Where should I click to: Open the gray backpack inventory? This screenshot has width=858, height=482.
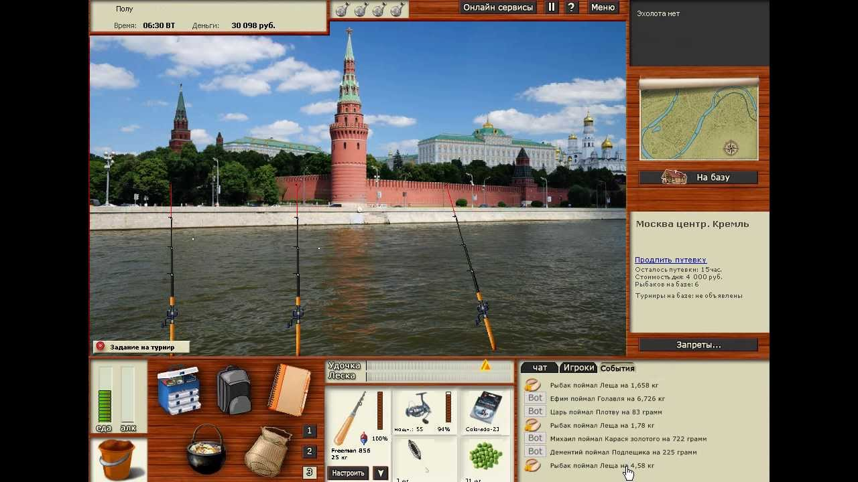234,390
